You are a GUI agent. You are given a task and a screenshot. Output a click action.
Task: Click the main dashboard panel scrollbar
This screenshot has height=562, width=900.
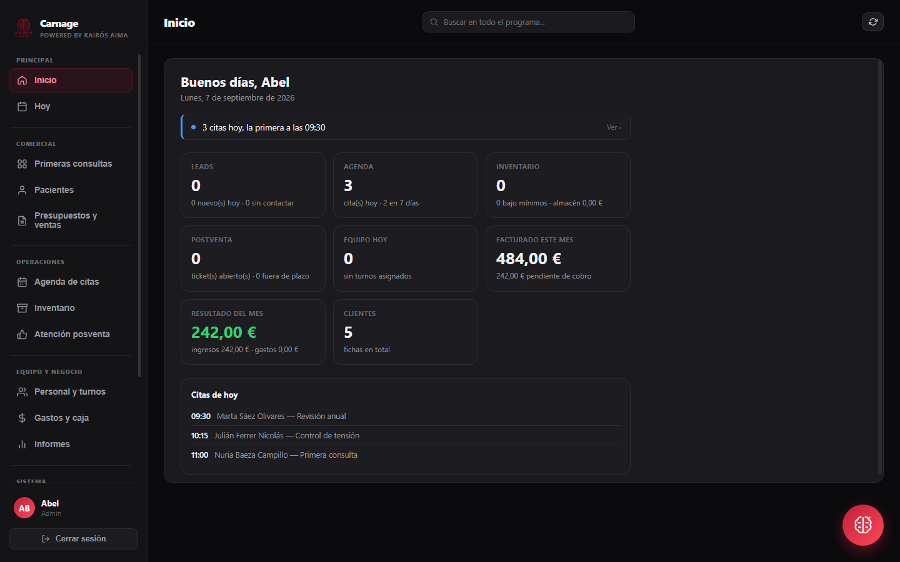880,269
